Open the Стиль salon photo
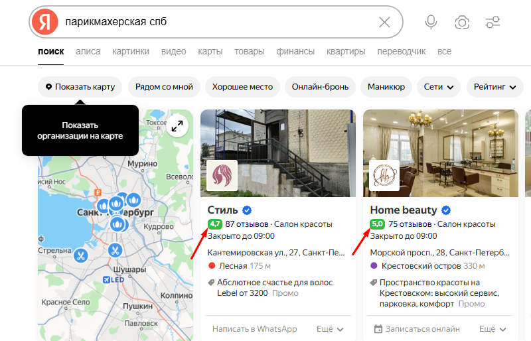This screenshot has height=341, width=531. (278, 153)
